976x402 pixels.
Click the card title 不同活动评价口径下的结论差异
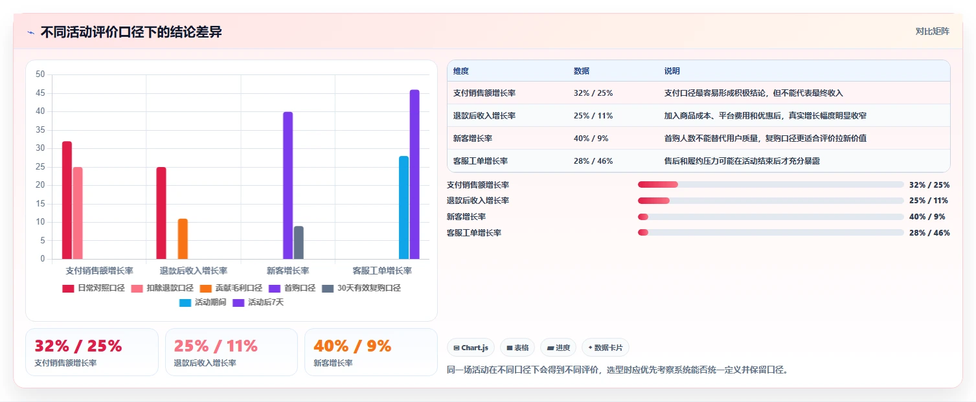coord(131,32)
